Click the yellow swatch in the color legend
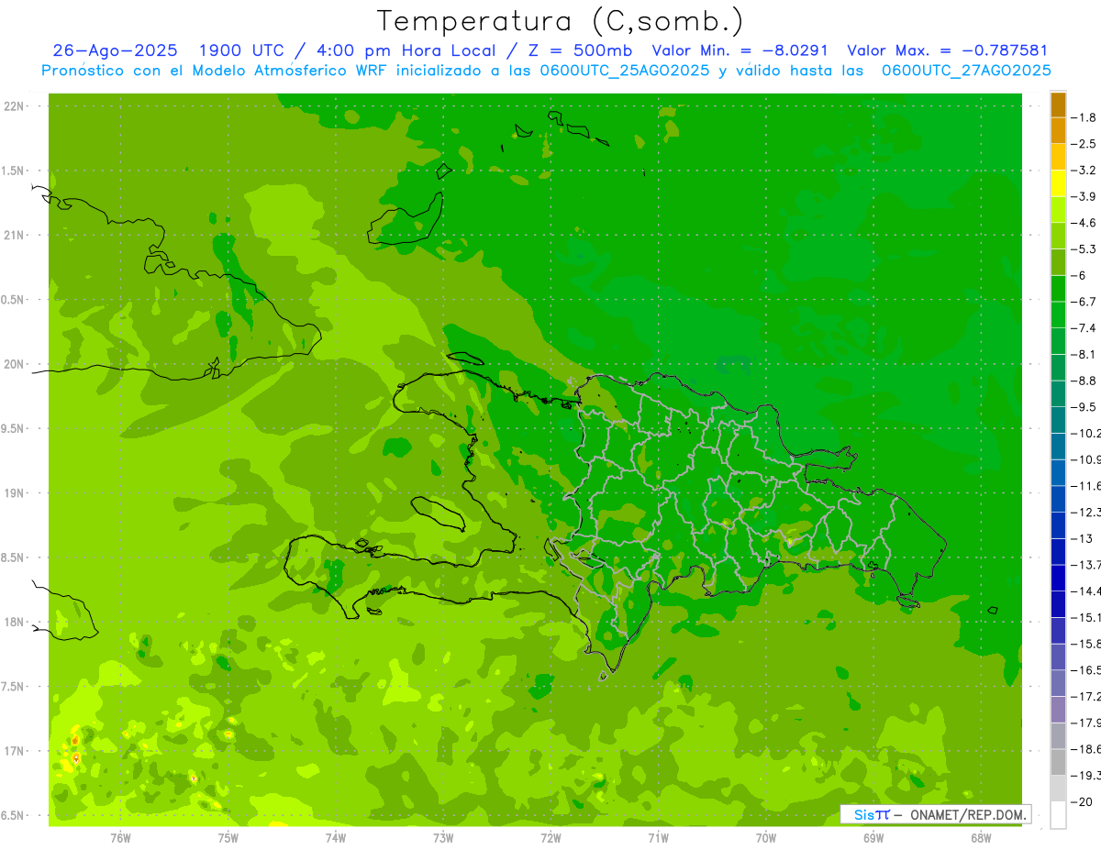The height and width of the screenshot is (850, 1101). click(1058, 183)
